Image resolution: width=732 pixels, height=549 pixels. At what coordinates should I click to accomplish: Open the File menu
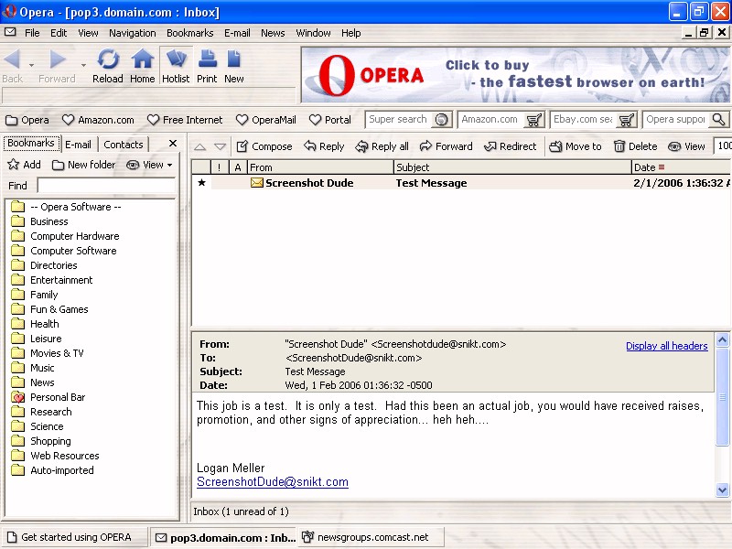point(32,33)
